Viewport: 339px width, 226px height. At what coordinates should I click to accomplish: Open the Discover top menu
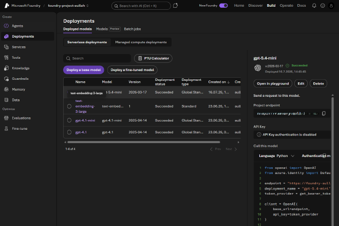point(255,6)
